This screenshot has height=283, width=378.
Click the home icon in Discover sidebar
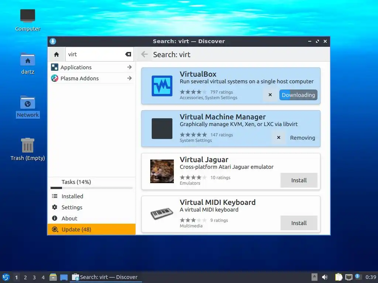point(56,55)
